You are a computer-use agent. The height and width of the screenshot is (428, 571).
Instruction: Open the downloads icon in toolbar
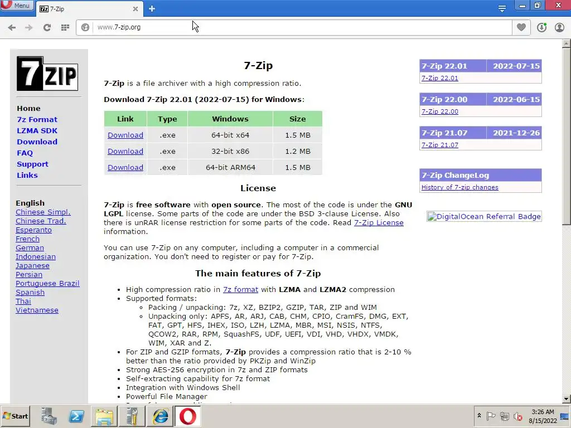541,27
